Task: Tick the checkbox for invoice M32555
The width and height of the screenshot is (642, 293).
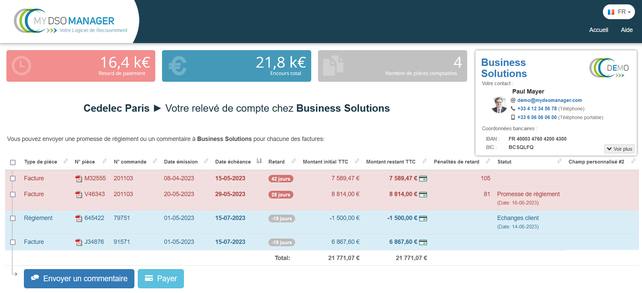Action: 13,178
